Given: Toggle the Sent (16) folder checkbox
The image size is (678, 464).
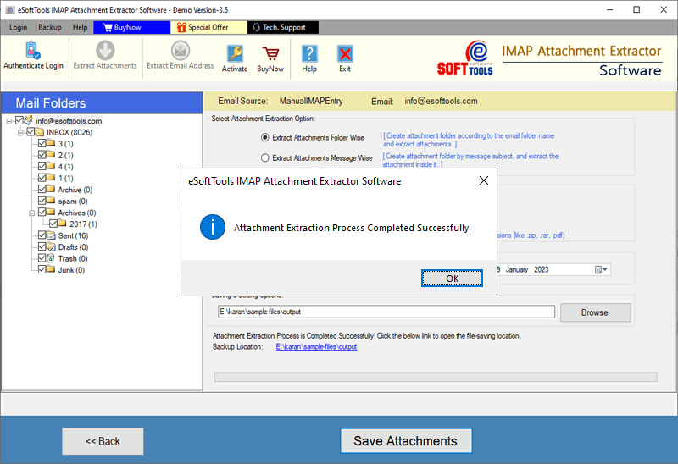Looking at the screenshot, I should (42, 235).
